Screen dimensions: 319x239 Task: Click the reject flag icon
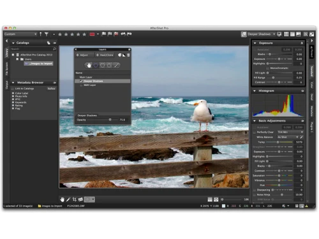pyautogui.click(x=116, y=34)
